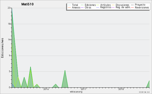This screenshot has width=152, height=94.
Task: Select the Registros legend label
Action: point(106,7)
